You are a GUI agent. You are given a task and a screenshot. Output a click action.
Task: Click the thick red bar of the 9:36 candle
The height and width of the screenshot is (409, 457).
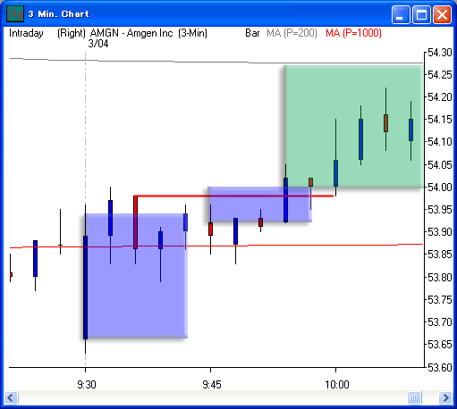coord(135,221)
